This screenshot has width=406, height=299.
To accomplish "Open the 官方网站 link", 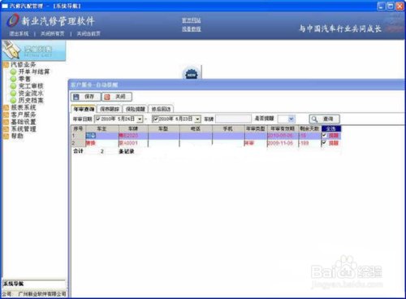I will (192, 20).
